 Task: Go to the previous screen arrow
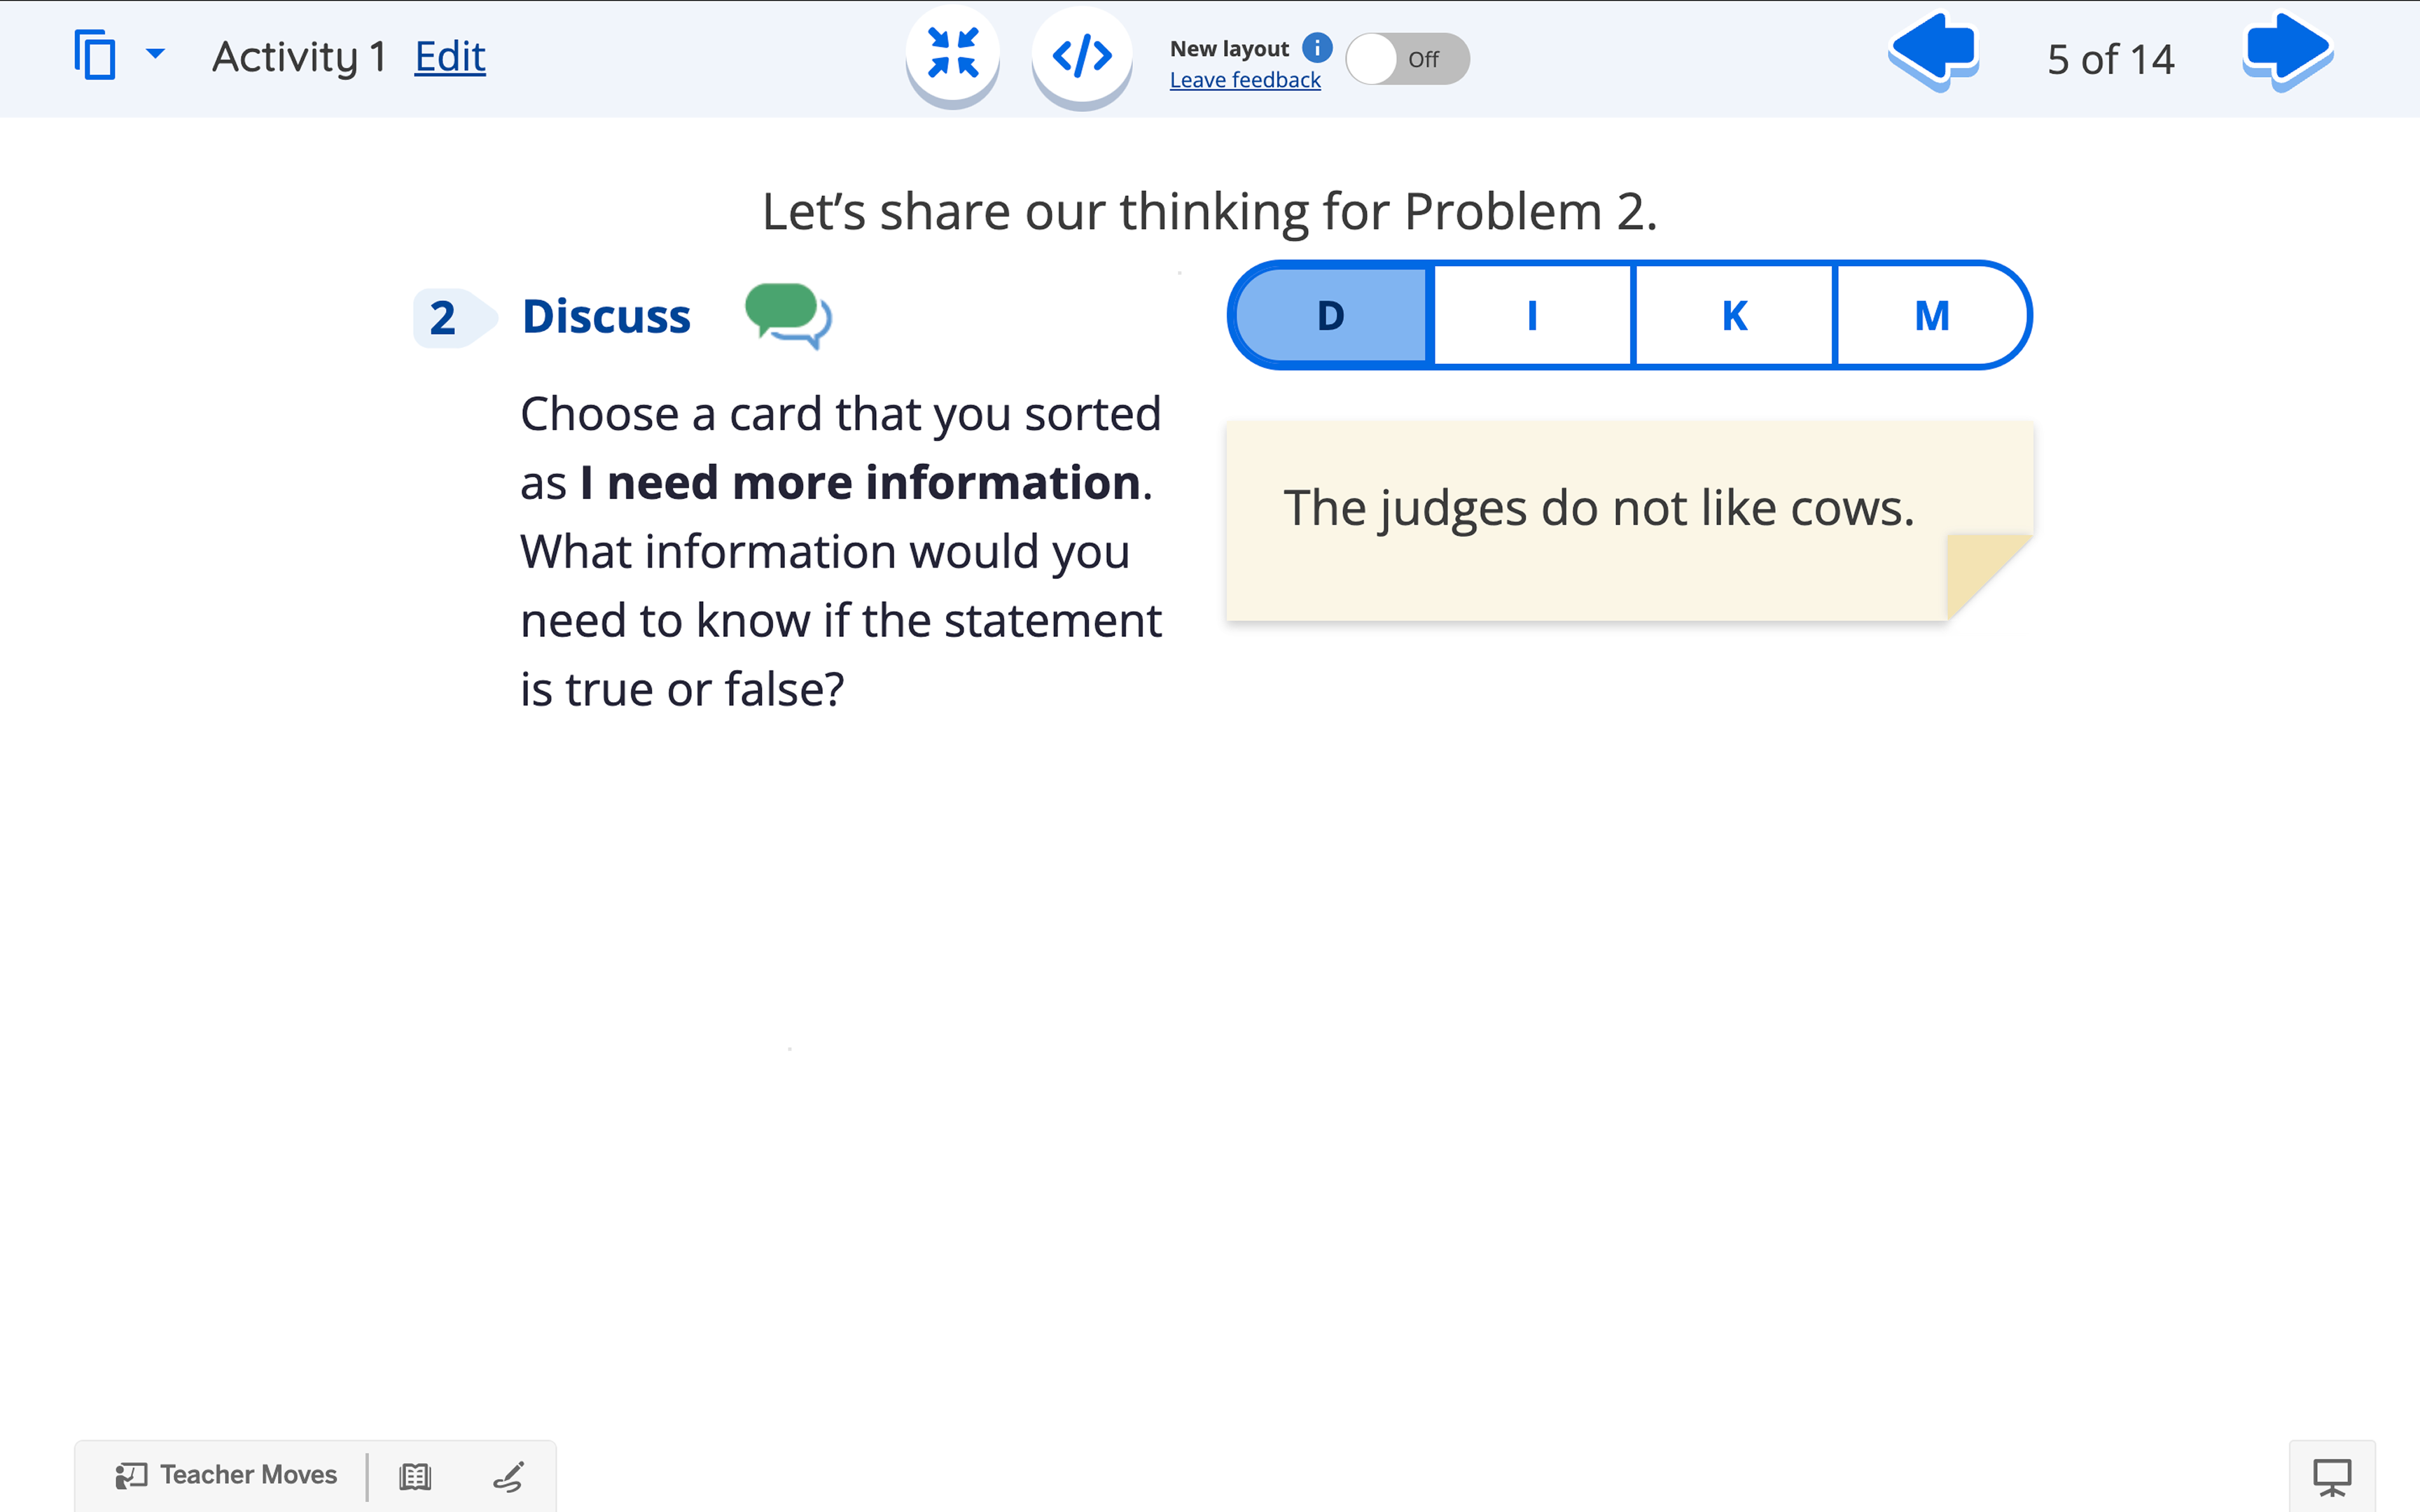tap(1933, 52)
